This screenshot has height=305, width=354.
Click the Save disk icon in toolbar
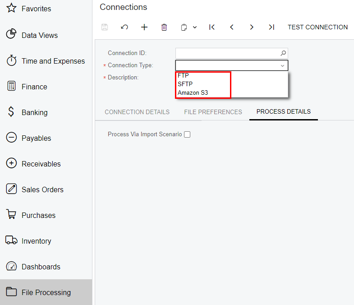pos(105,27)
